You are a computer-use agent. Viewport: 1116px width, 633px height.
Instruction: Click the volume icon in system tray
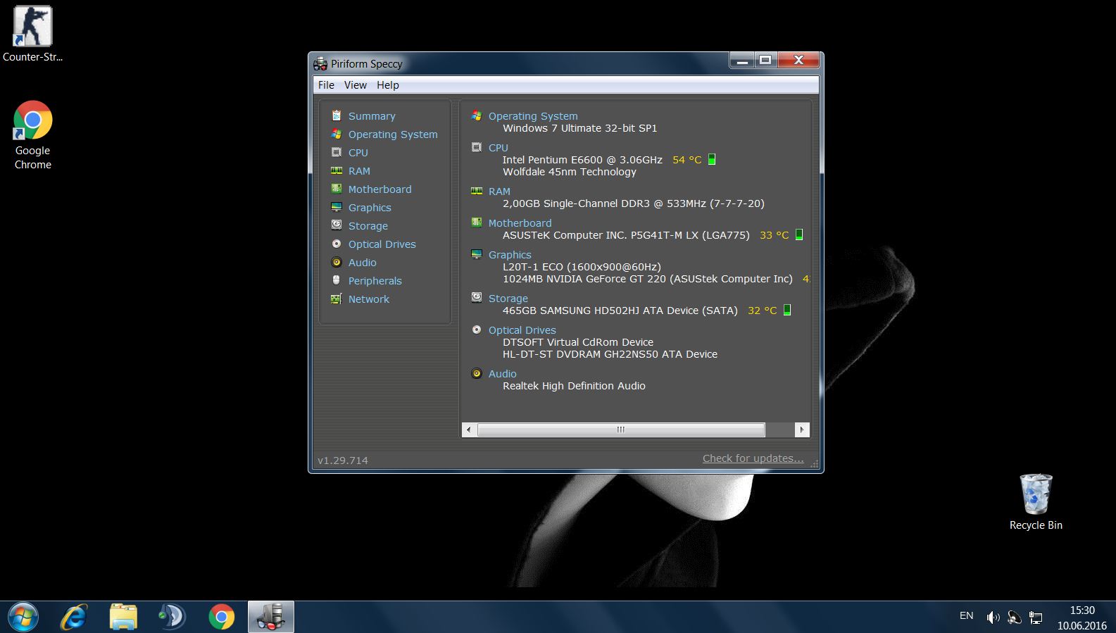[x=993, y=618]
